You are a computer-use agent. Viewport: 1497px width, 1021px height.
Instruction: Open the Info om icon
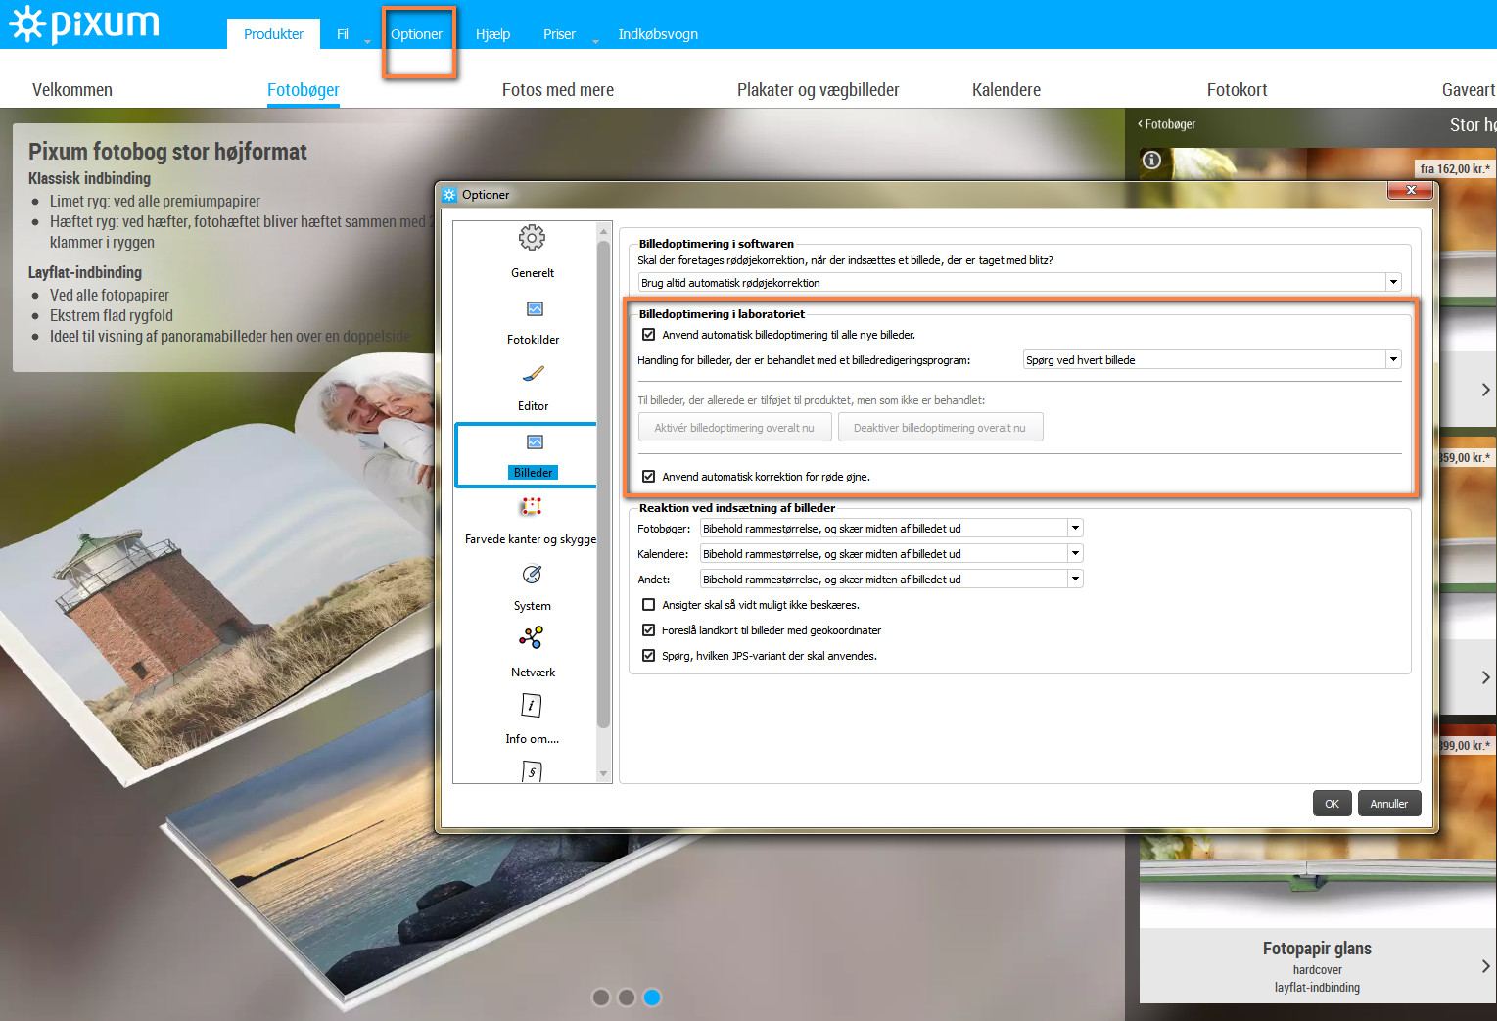(x=531, y=706)
